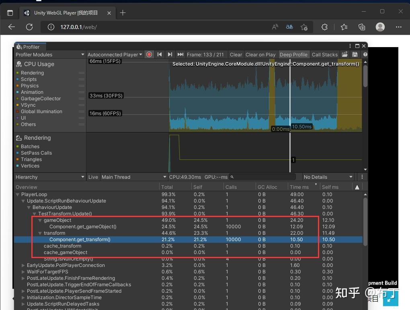Jump to the current last frame
The image size is (410, 310).
point(180,54)
